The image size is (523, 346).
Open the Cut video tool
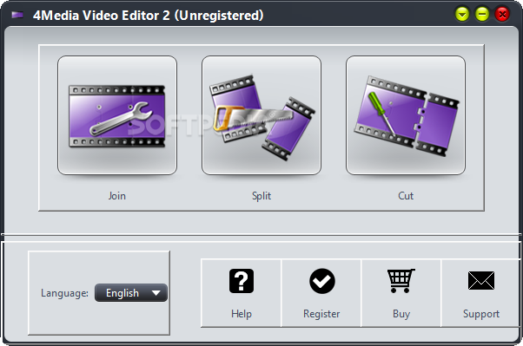click(406, 115)
